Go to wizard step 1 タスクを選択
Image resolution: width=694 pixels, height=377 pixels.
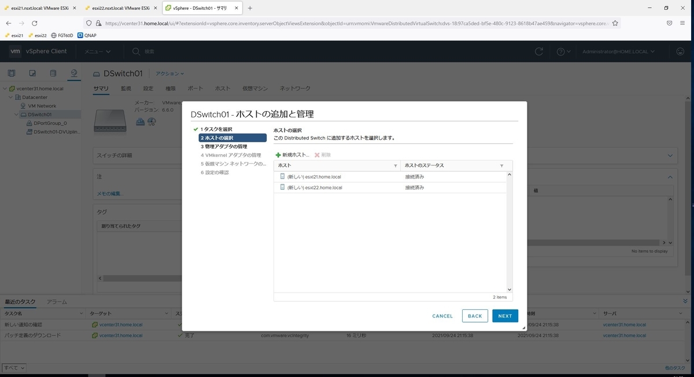pos(216,129)
